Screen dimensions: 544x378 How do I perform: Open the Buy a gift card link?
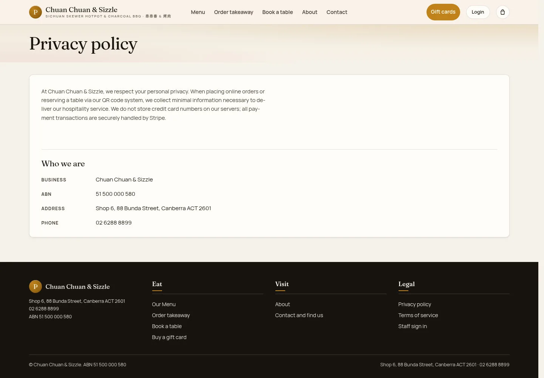pyautogui.click(x=169, y=337)
